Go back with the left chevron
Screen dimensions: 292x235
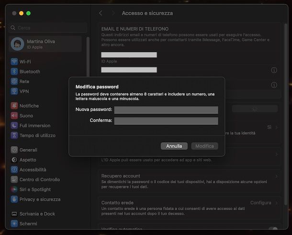pyautogui.click(x=101, y=13)
